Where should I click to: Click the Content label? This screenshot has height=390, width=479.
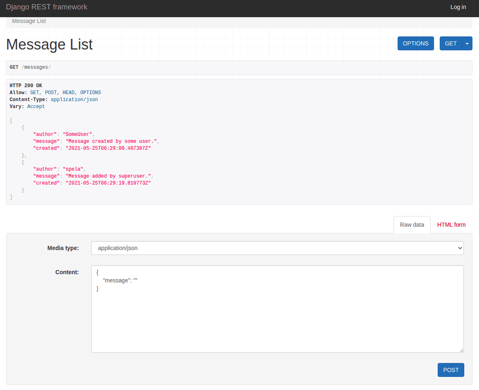67,272
